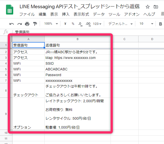Select row 1 header
Viewport: 164px width, 144px height.
[6, 45]
